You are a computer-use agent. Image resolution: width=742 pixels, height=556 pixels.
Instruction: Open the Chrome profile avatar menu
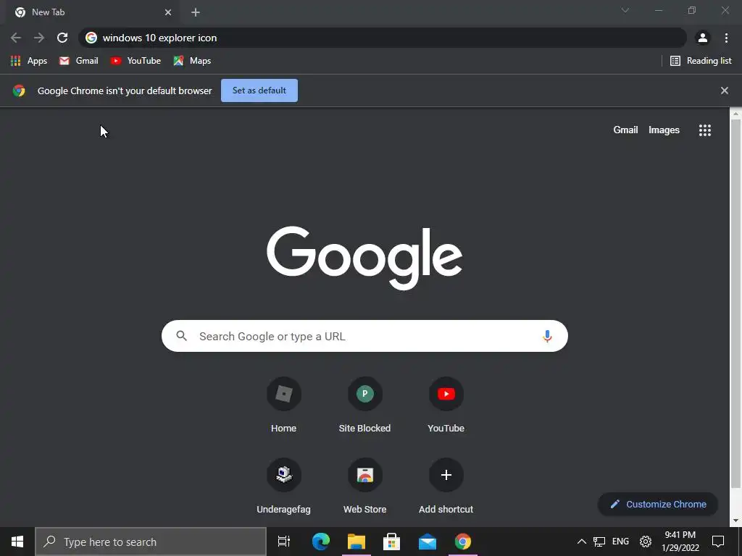(x=703, y=38)
